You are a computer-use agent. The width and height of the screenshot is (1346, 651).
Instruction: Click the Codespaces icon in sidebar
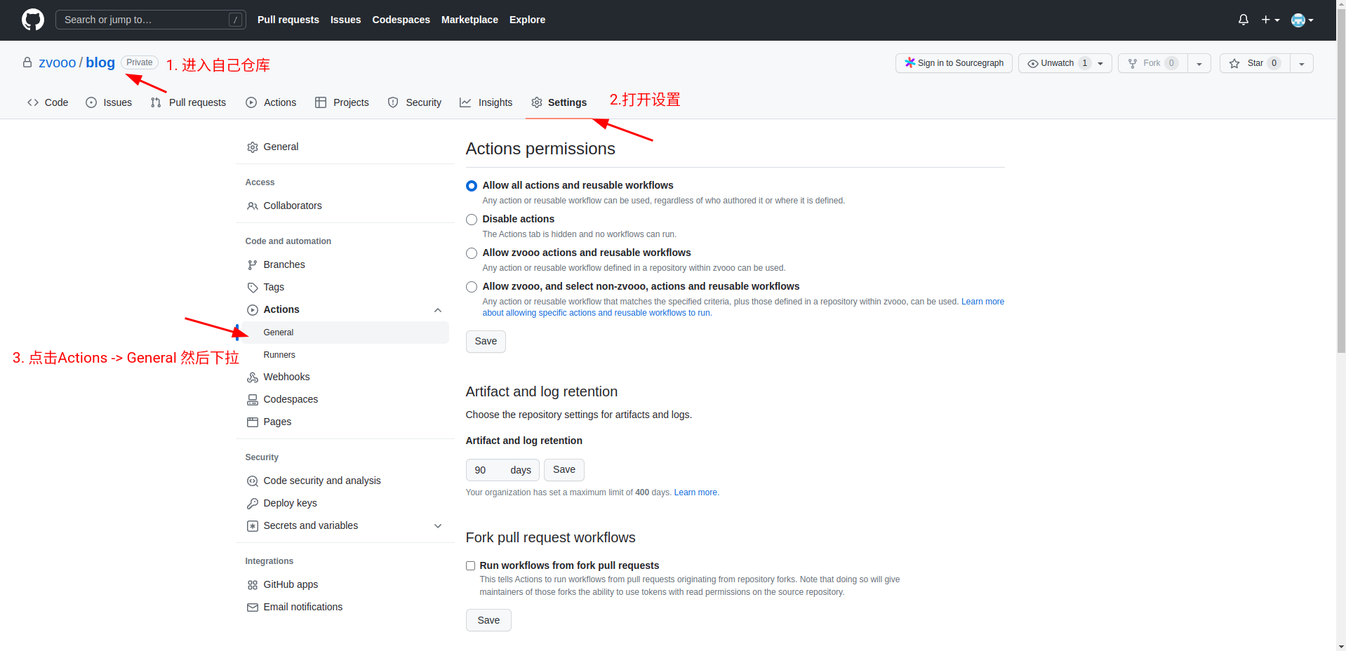[253, 400]
